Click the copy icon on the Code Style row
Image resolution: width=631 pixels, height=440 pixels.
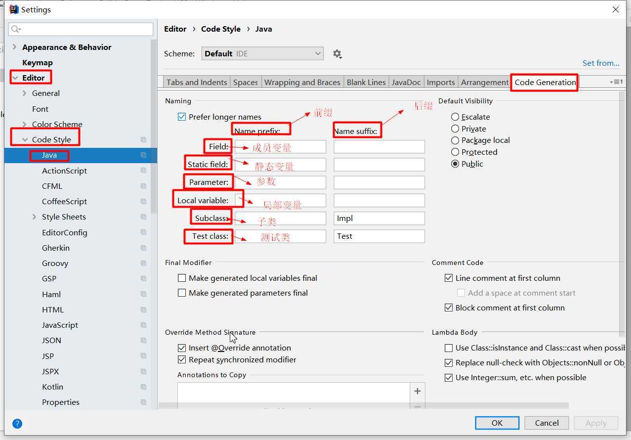pos(143,140)
